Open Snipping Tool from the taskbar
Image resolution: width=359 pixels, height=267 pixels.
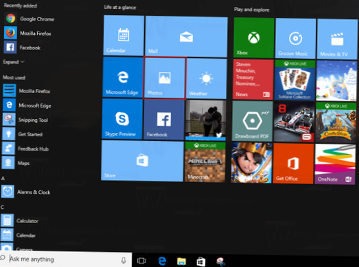click(x=220, y=262)
